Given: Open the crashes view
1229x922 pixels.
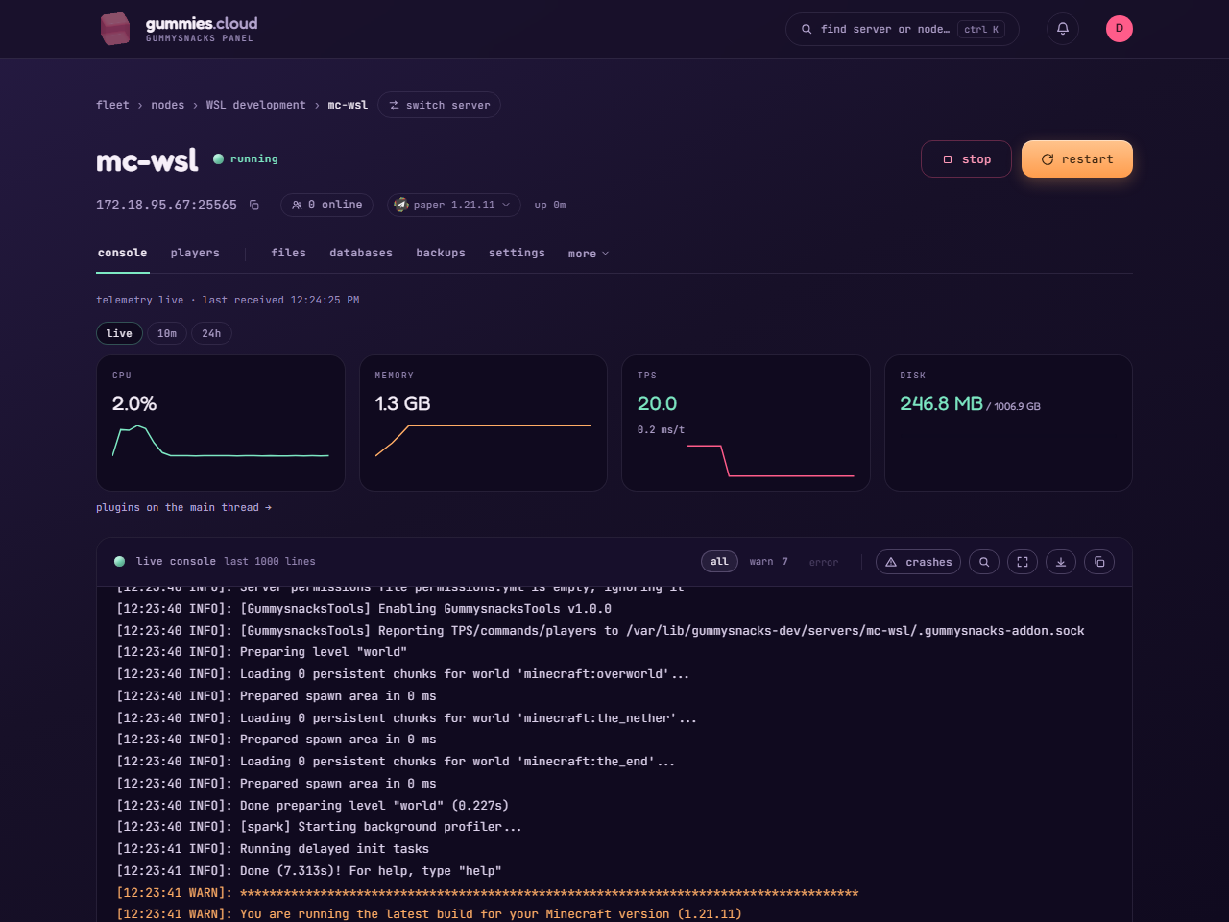Looking at the screenshot, I should [x=918, y=562].
